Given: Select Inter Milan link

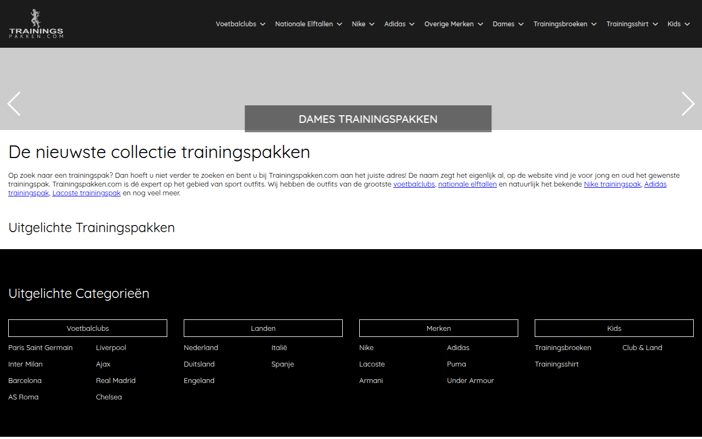Looking at the screenshot, I should 25,364.
